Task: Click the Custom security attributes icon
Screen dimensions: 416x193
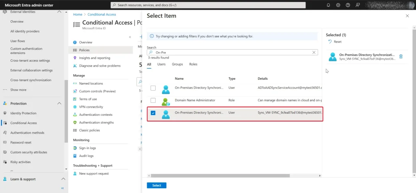Action: [5, 152]
